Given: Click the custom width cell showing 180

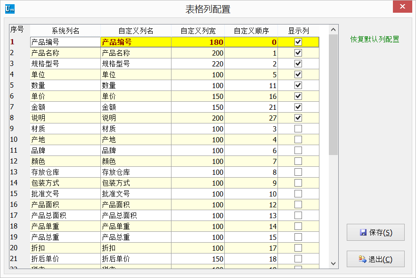Looking at the screenshot, I should [198, 42].
